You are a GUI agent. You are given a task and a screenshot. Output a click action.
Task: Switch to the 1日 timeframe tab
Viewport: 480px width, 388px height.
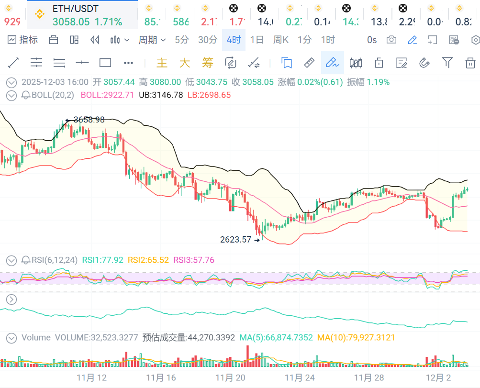[257, 40]
